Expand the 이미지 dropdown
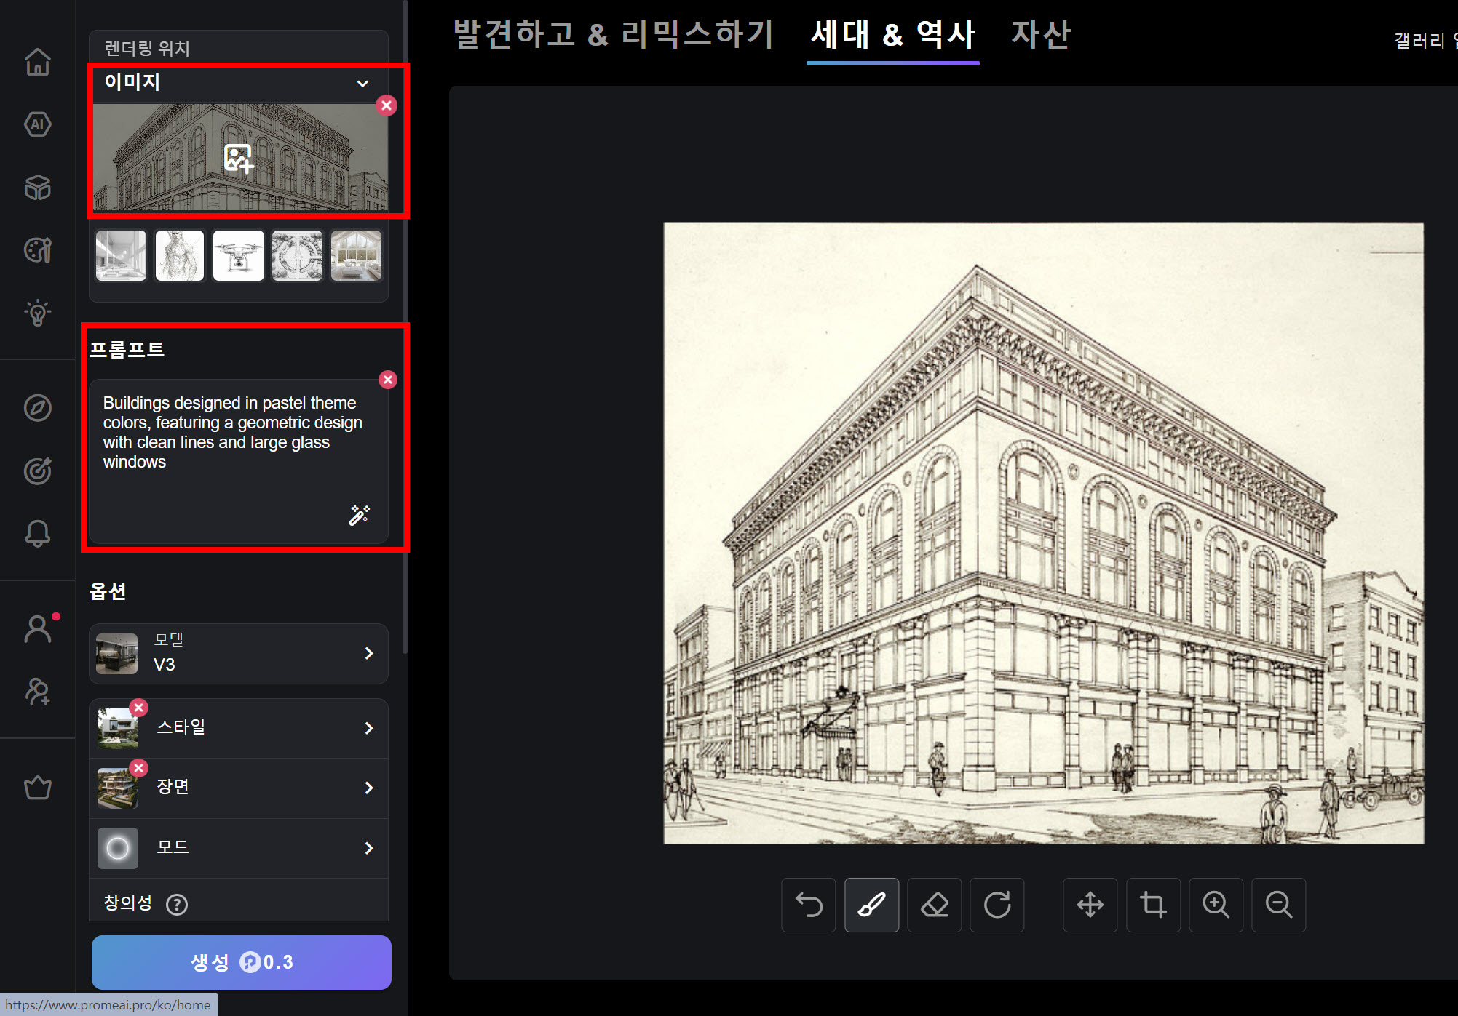The image size is (1458, 1016). click(x=362, y=84)
